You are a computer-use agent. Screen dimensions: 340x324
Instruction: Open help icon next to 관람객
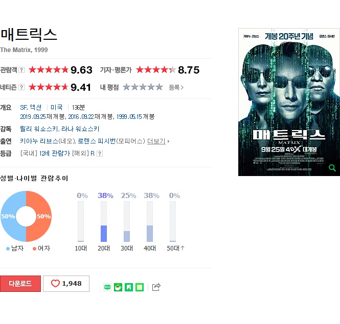[21, 70]
